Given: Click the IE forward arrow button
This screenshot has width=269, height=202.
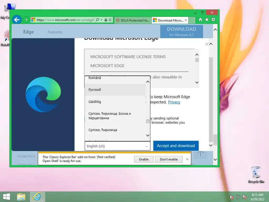Looking at the screenshot, I should 26,20.
